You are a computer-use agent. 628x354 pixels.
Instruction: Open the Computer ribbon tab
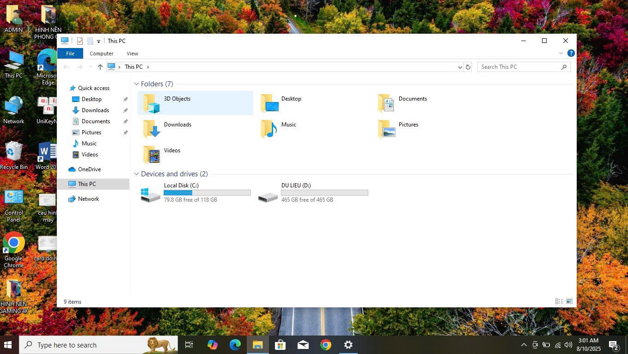click(101, 54)
